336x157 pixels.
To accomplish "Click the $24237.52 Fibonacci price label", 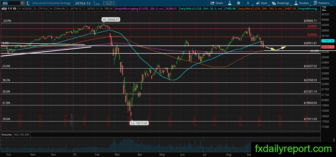I will [x=310, y=66].
